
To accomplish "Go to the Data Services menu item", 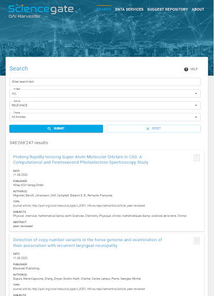I will 129,9.
